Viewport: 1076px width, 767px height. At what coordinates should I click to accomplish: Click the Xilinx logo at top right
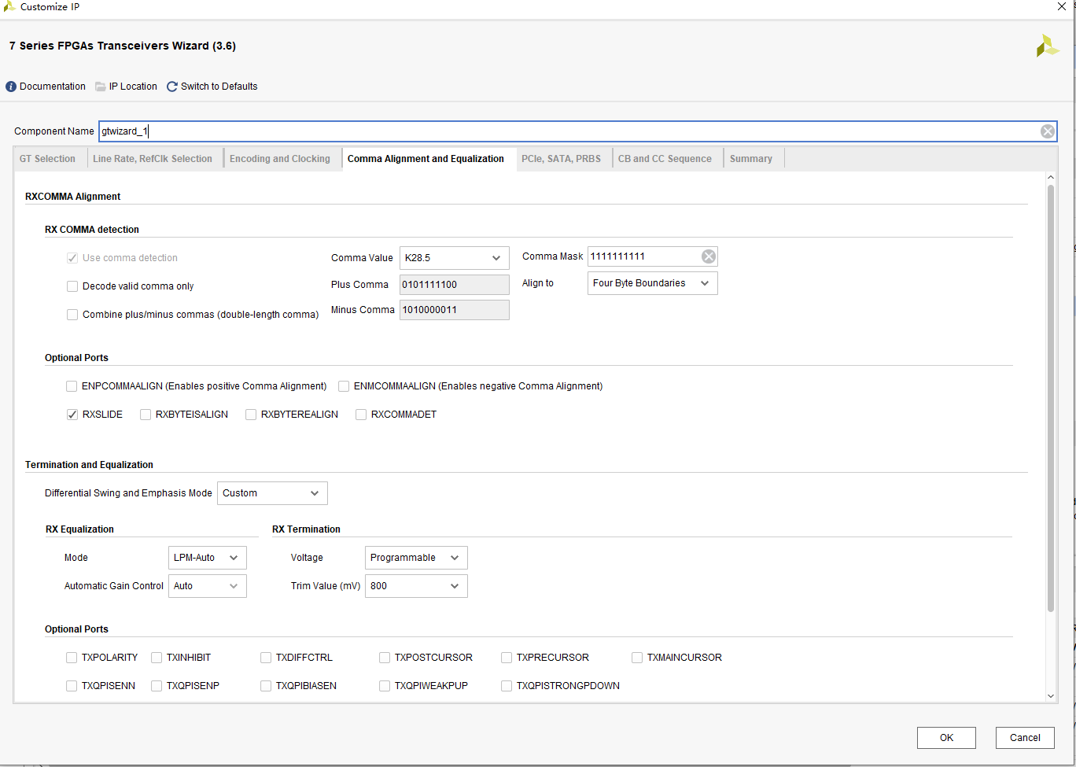[x=1048, y=46]
